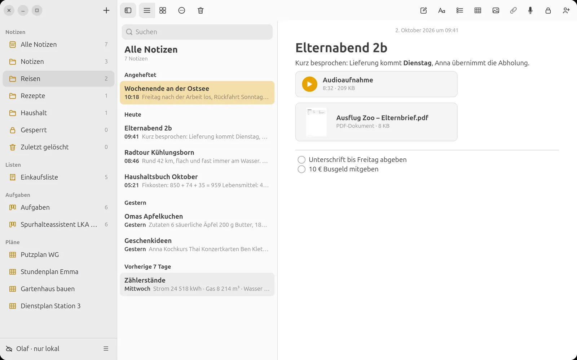Compose a new note icon
The image size is (577, 360).
pyautogui.click(x=424, y=10)
